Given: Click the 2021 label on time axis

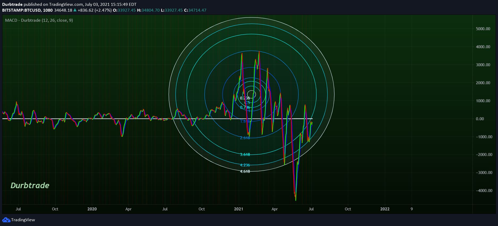Looking at the screenshot, I should coord(239,209).
